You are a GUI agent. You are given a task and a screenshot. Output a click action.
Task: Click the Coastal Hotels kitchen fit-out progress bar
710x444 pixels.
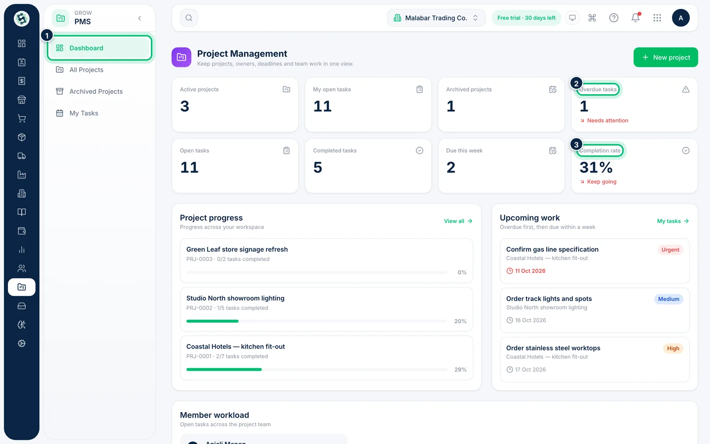[317, 369]
